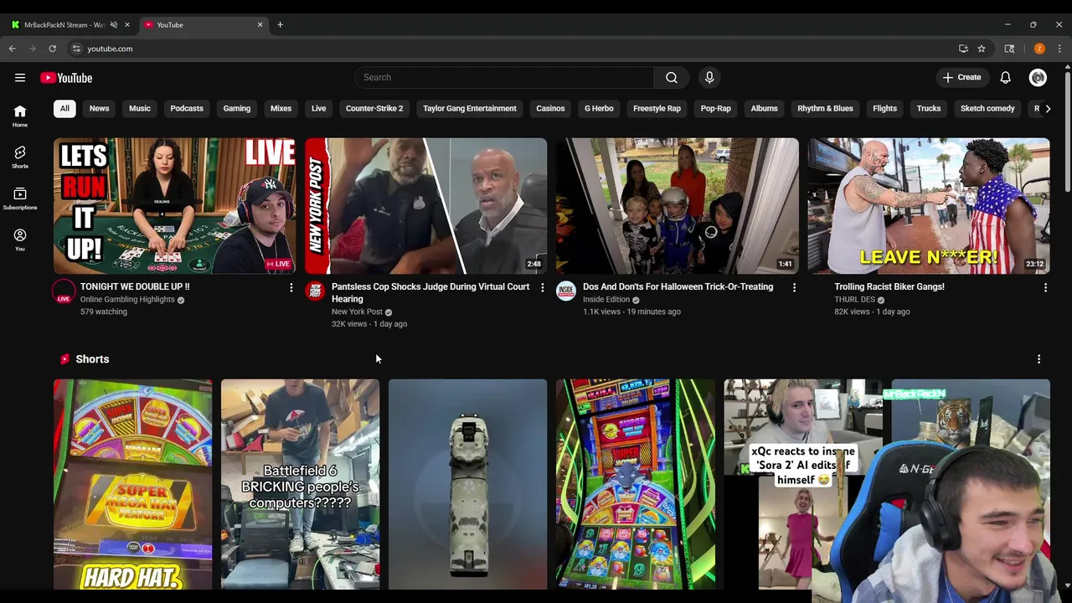The image size is (1072, 603).
Task: Open Battlefield 6 BRICKING computers short
Action: [x=300, y=484]
